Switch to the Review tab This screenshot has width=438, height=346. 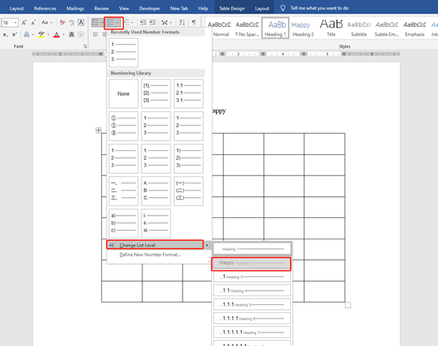tap(101, 9)
